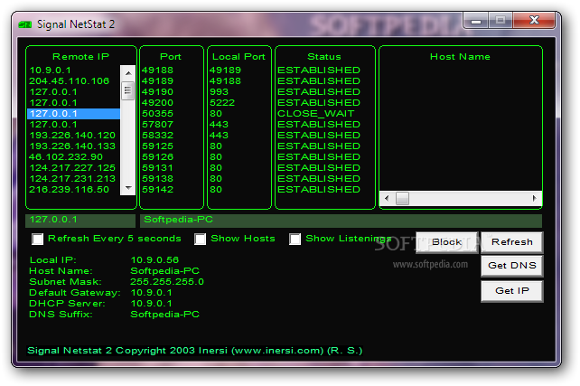This screenshot has width=580, height=386.
Task: Click the Get IP button
Action: tap(512, 291)
